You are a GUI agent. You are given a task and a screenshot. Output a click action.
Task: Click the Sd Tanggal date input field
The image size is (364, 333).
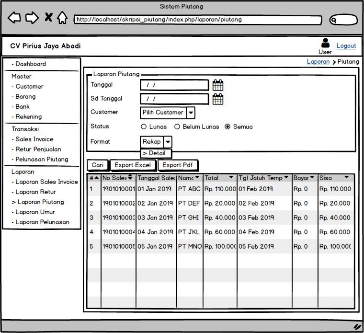coord(174,99)
